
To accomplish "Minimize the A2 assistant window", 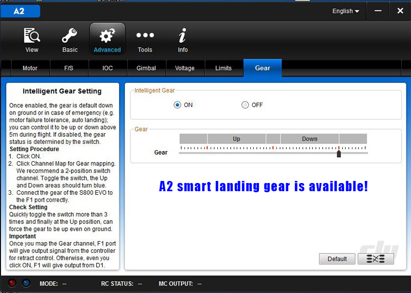I will 378,11.
